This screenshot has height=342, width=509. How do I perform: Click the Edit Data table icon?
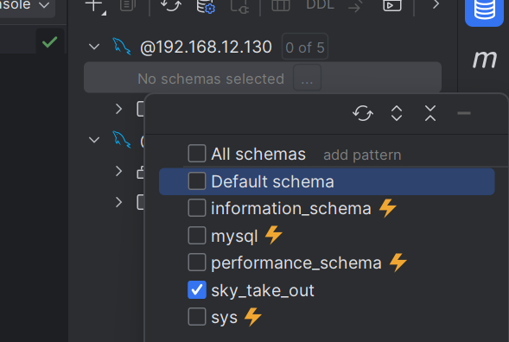click(281, 5)
